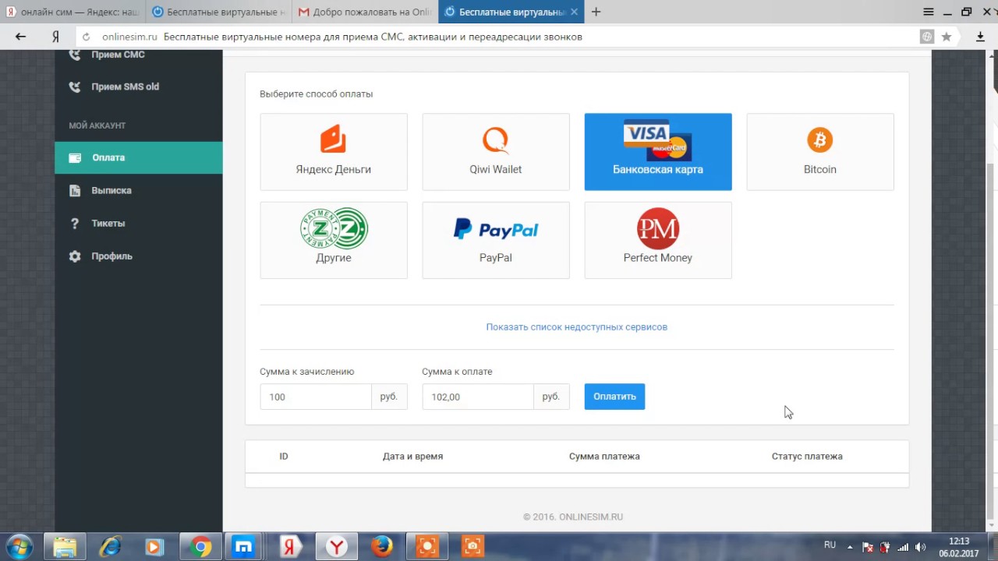Choose PayPal payment method
This screenshot has height=561, width=998.
click(496, 240)
